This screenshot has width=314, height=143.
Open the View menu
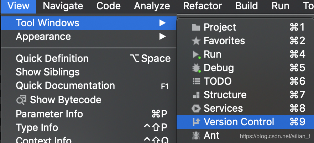19,6
